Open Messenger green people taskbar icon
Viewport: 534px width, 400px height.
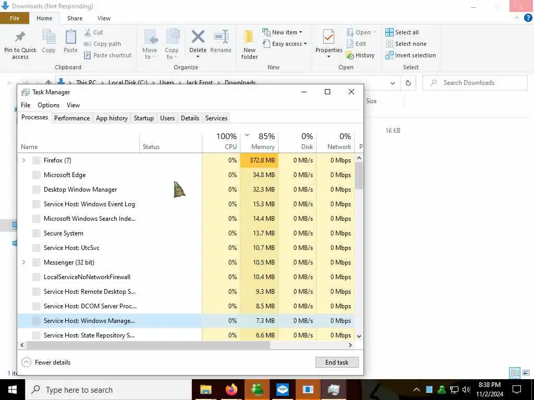click(x=257, y=390)
